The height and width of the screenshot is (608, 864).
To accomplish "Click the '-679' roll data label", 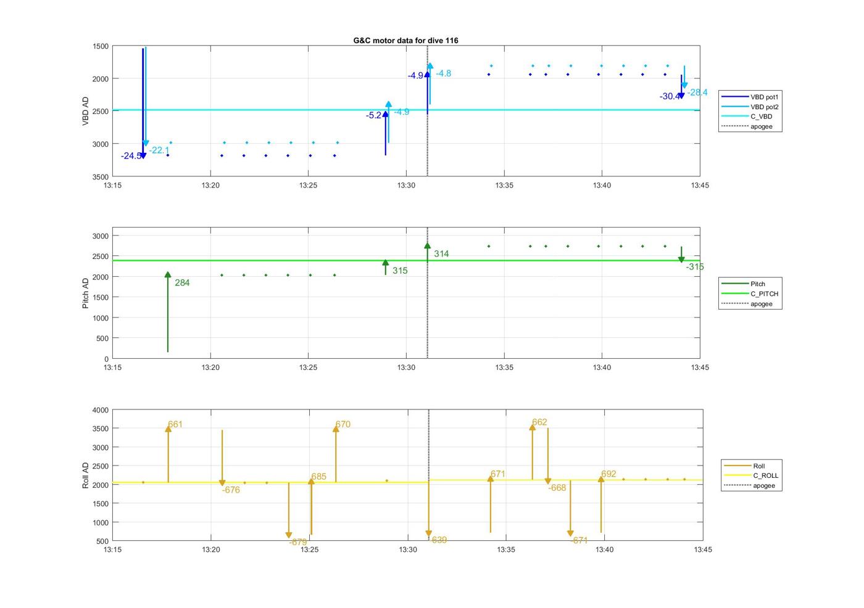I will [298, 542].
